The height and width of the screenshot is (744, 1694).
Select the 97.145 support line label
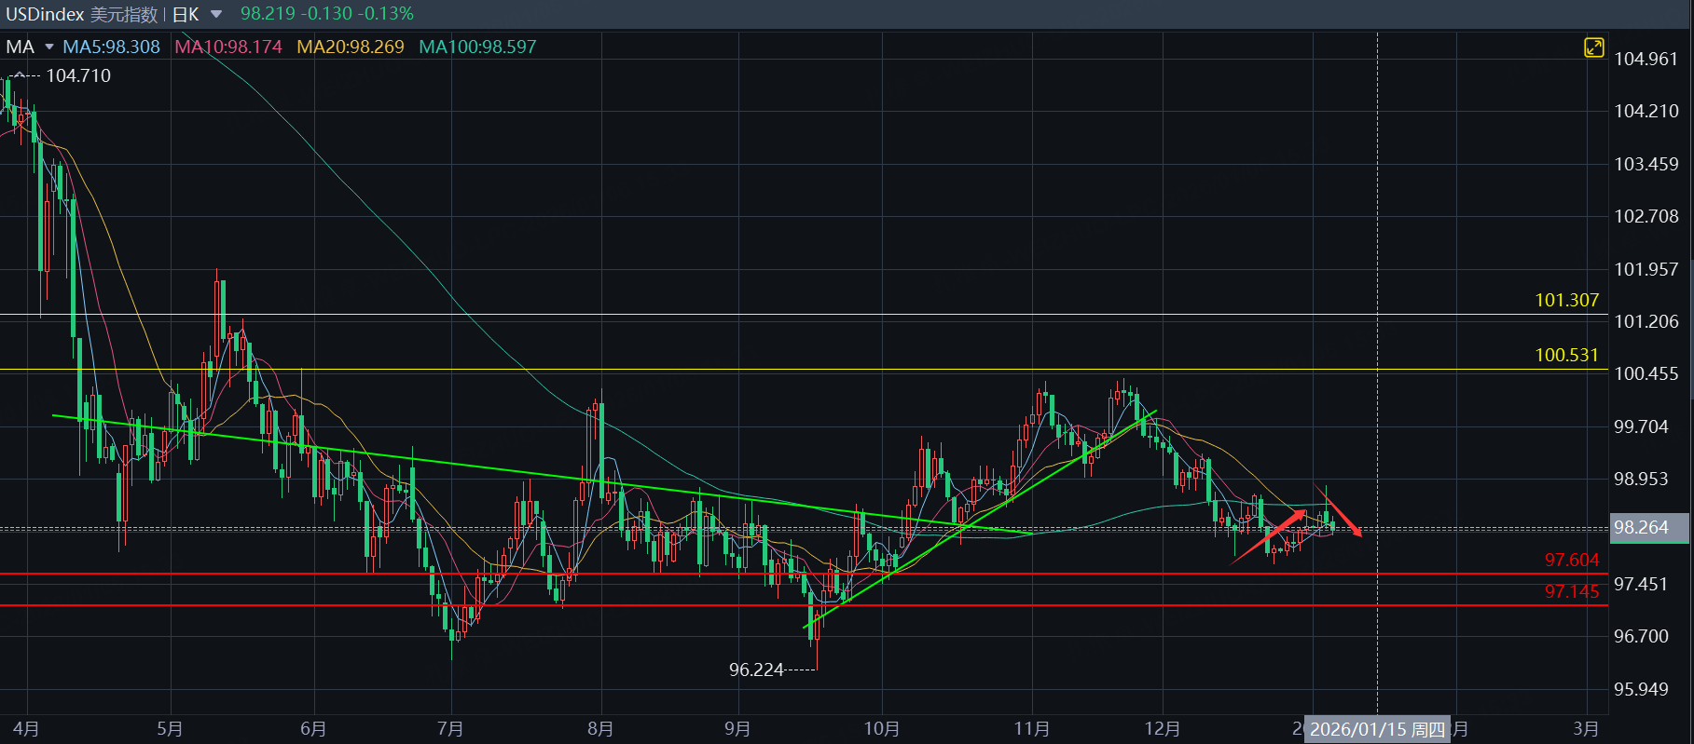(x=1572, y=591)
